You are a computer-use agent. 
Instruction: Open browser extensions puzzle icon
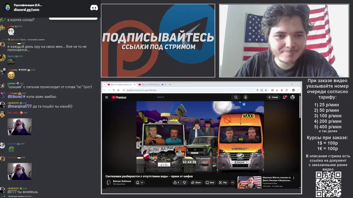(x=287, y=90)
